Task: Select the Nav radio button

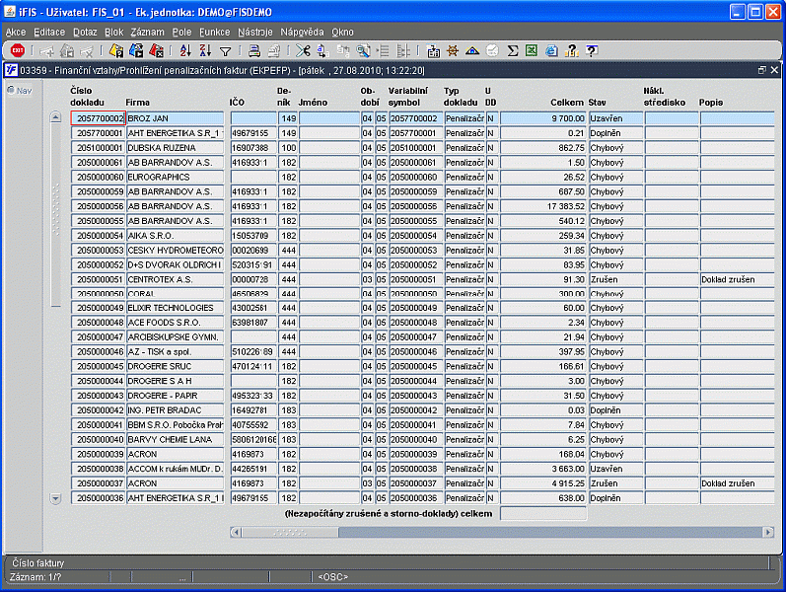Action: (x=11, y=91)
